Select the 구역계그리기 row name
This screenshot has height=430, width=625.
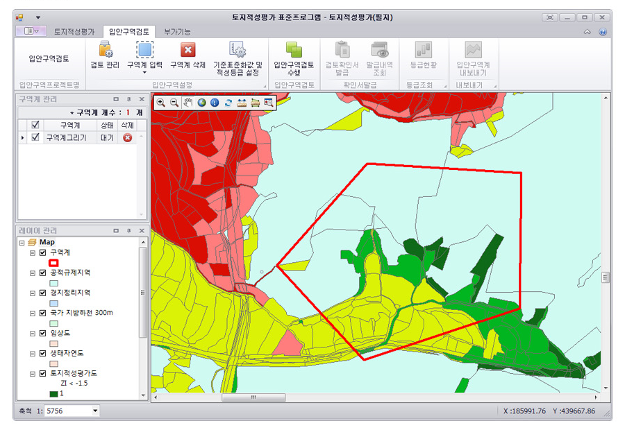pyautogui.click(x=66, y=137)
